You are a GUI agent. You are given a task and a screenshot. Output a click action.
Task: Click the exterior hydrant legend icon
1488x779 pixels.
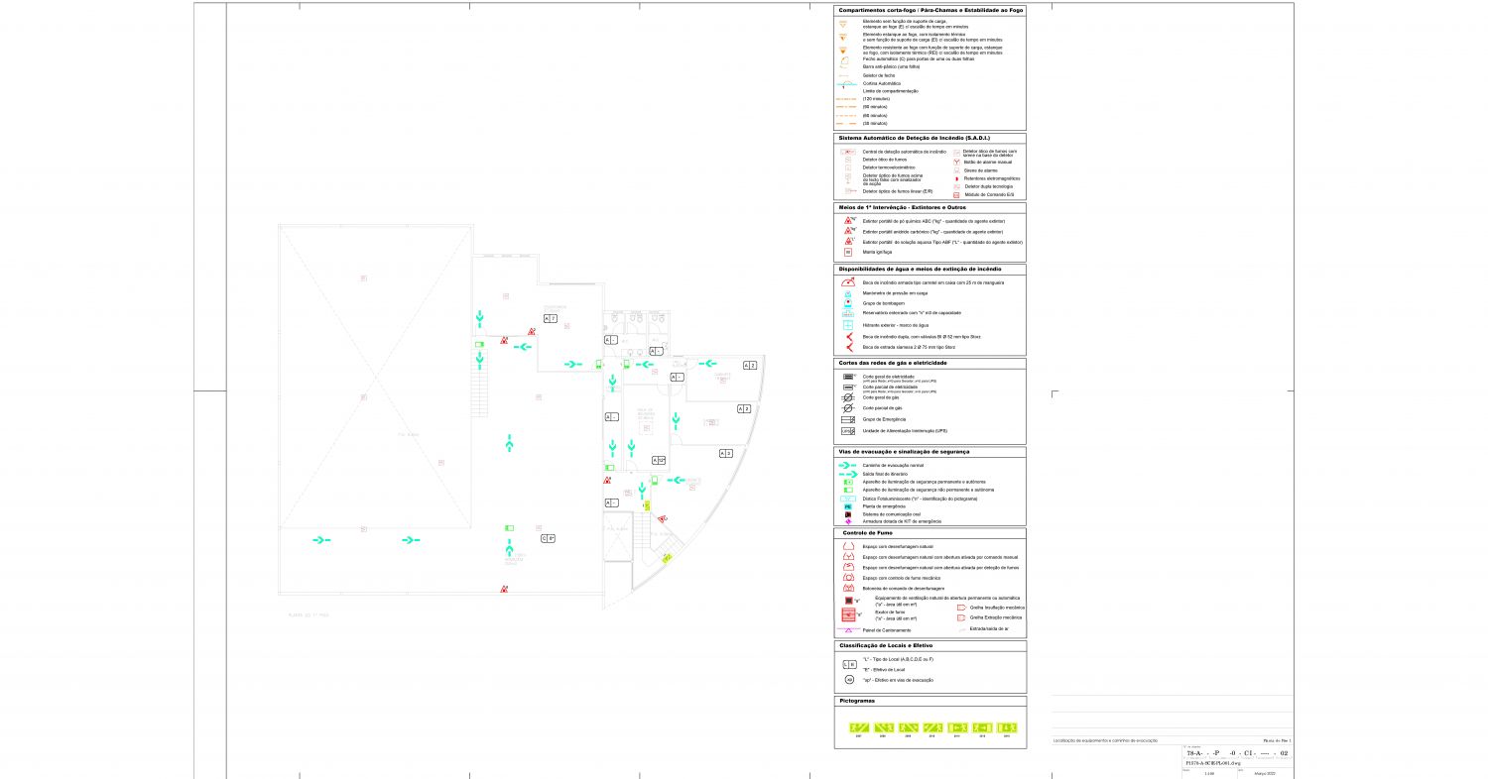pyautogui.click(x=848, y=325)
